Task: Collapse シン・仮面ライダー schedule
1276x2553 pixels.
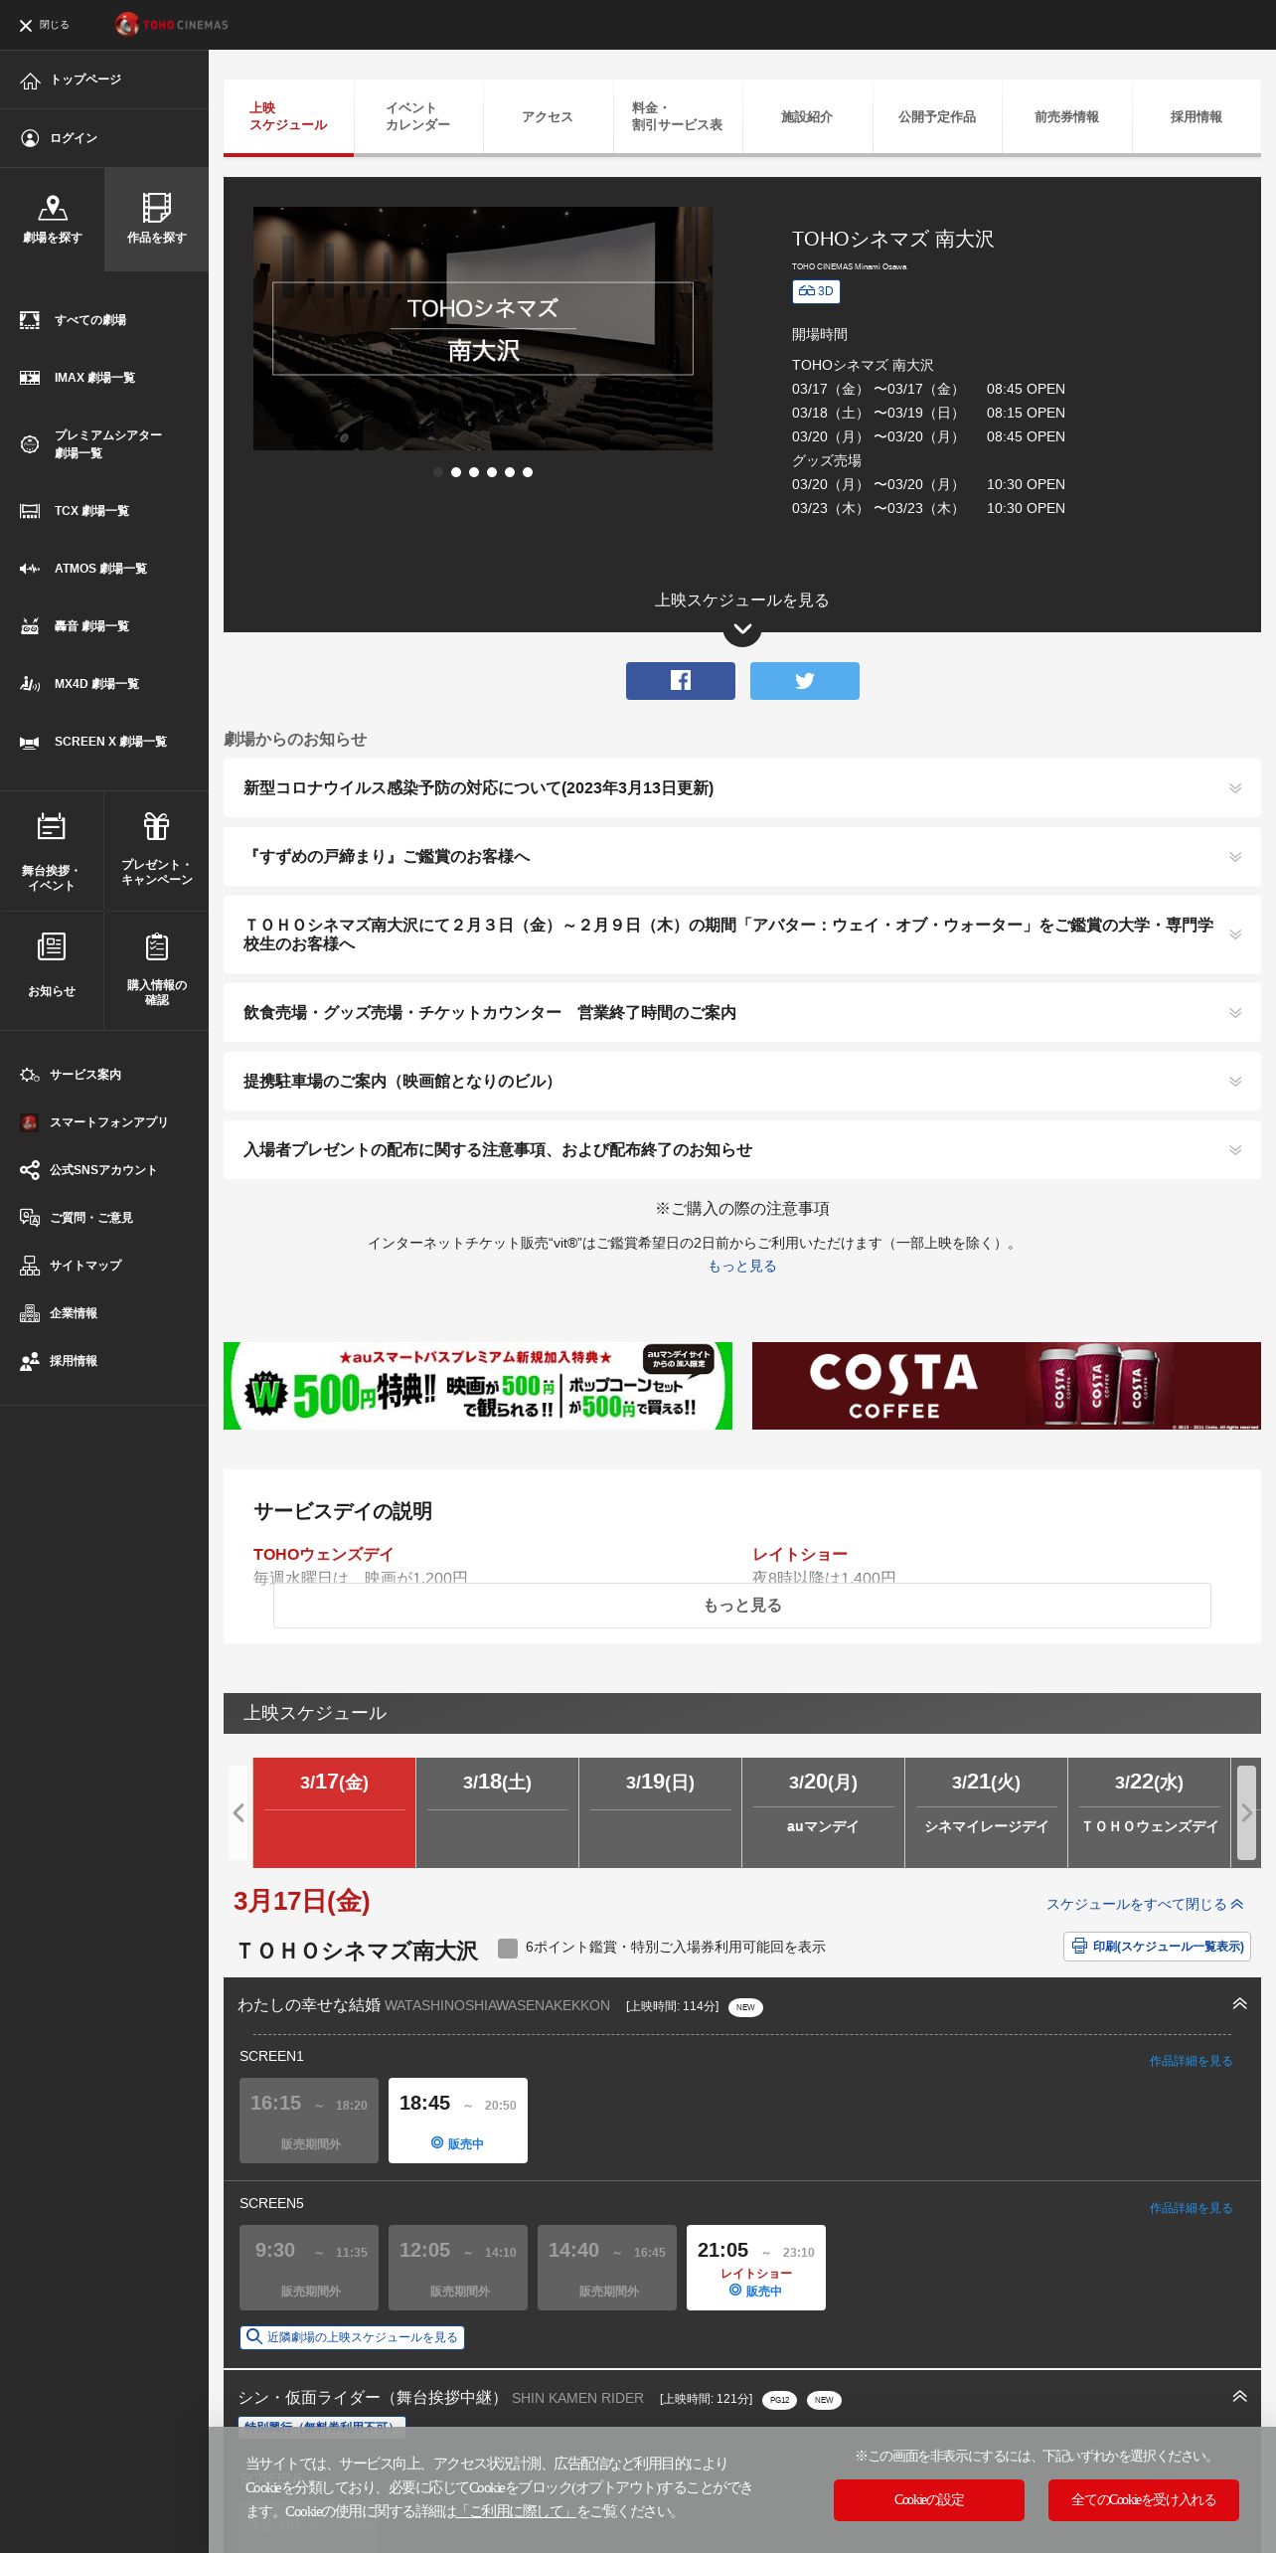Action: click(x=1239, y=2397)
